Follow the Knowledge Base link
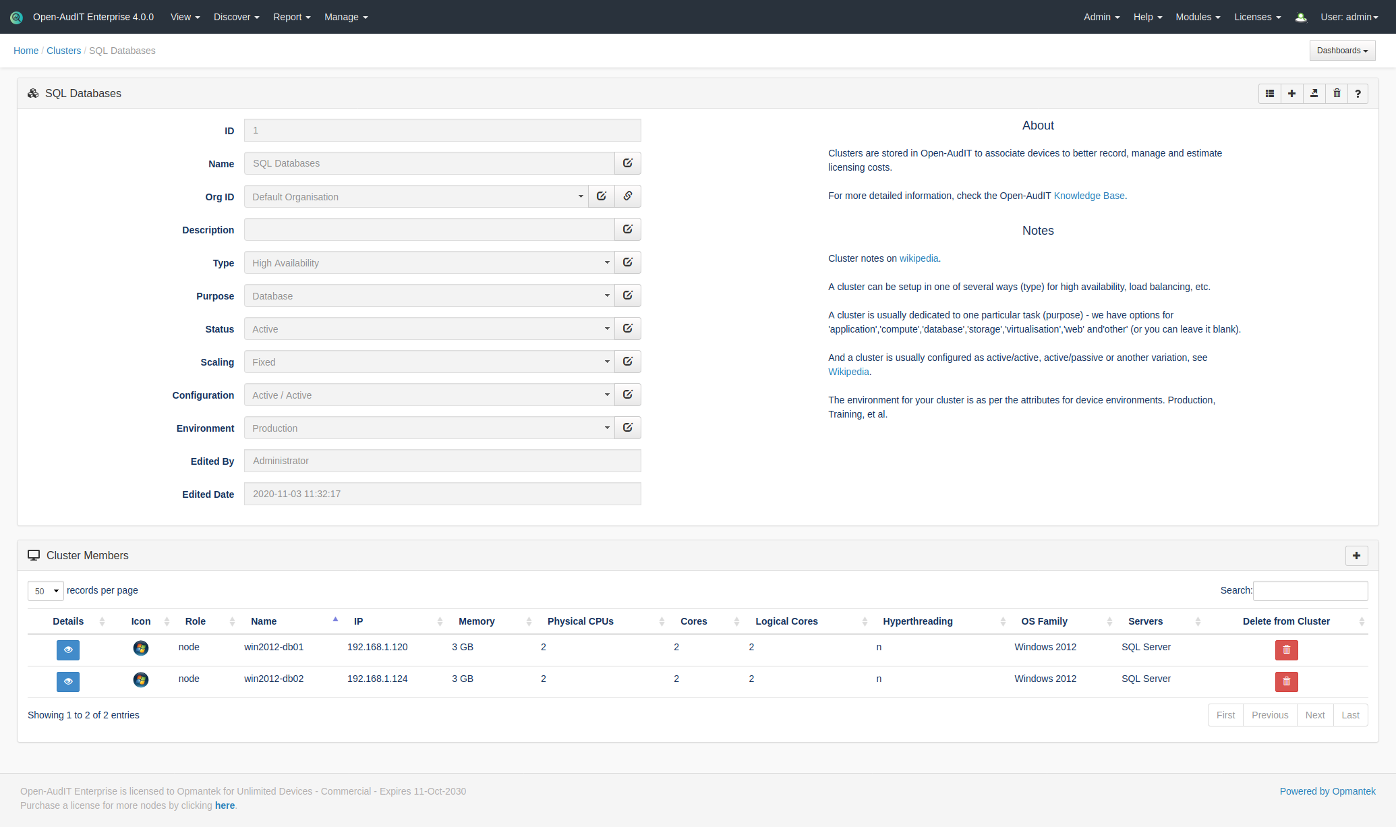 pyautogui.click(x=1088, y=196)
